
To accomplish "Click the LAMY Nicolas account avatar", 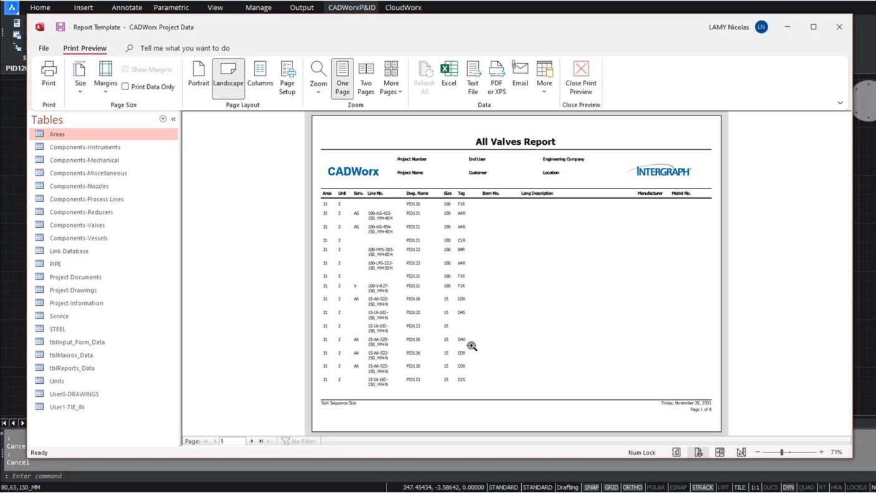I will 761,27.
